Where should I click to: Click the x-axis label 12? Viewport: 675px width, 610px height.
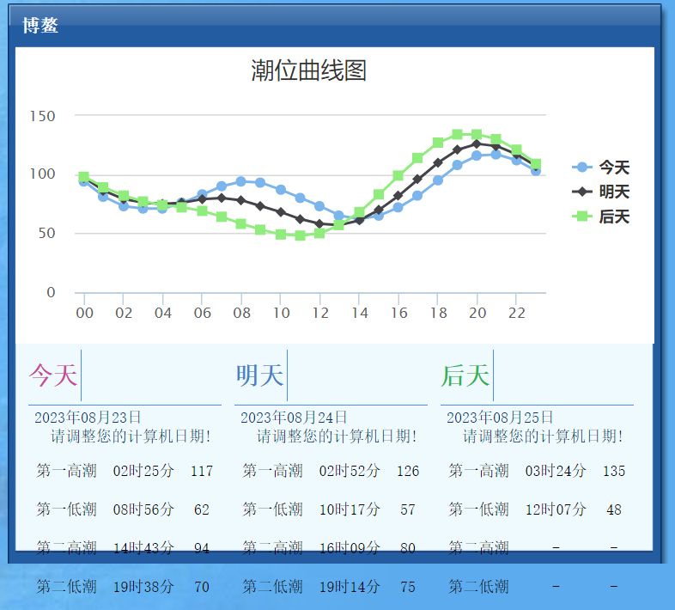(x=320, y=313)
